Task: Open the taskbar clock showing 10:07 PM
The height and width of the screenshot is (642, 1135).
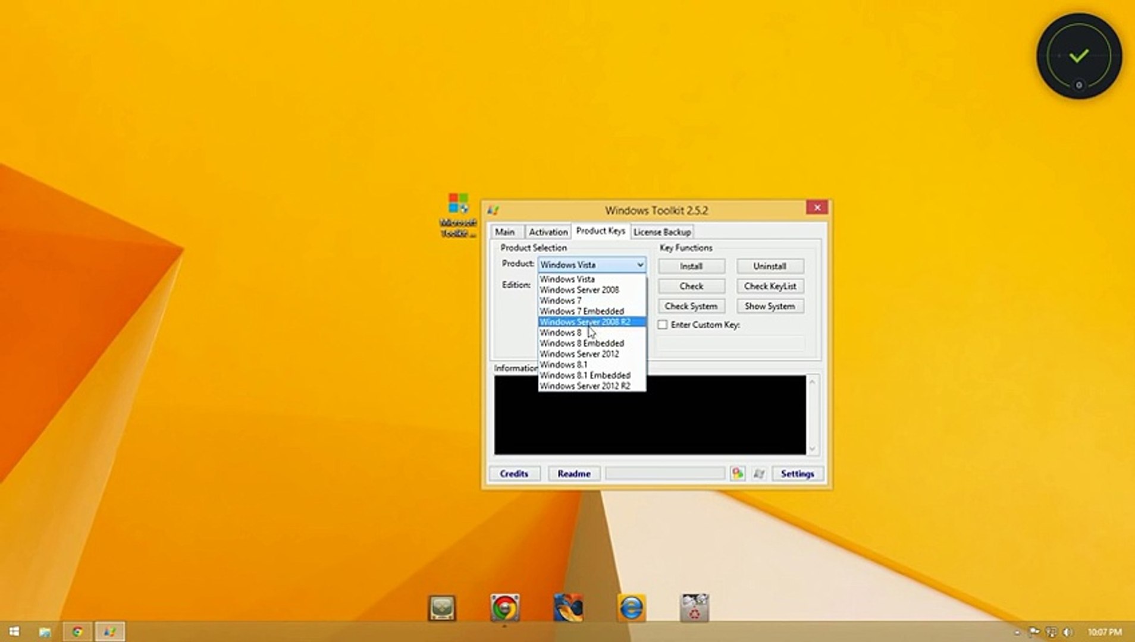Action: pos(1105,632)
